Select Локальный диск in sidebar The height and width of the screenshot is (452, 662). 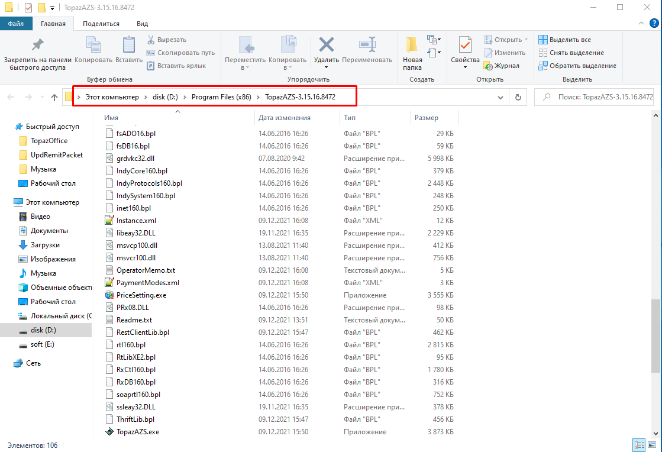pos(55,316)
